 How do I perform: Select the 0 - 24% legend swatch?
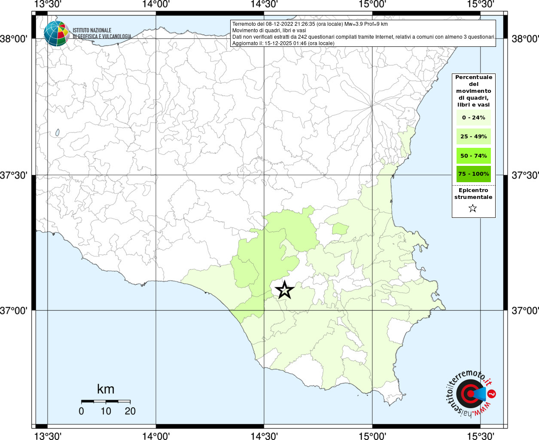point(473,118)
